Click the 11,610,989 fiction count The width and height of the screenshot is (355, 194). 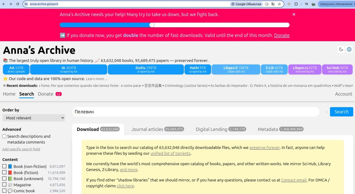pos(56,173)
